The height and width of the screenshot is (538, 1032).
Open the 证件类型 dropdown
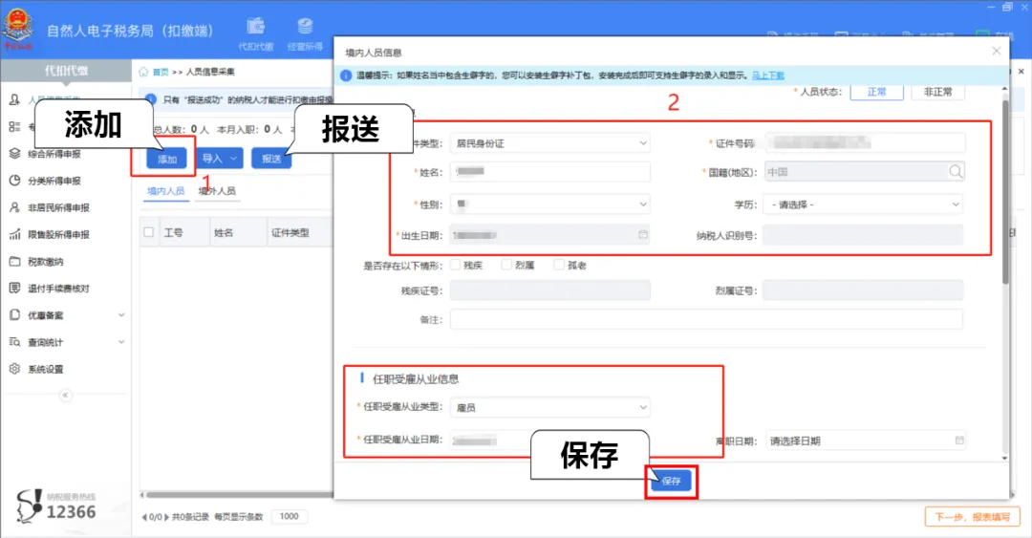549,143
